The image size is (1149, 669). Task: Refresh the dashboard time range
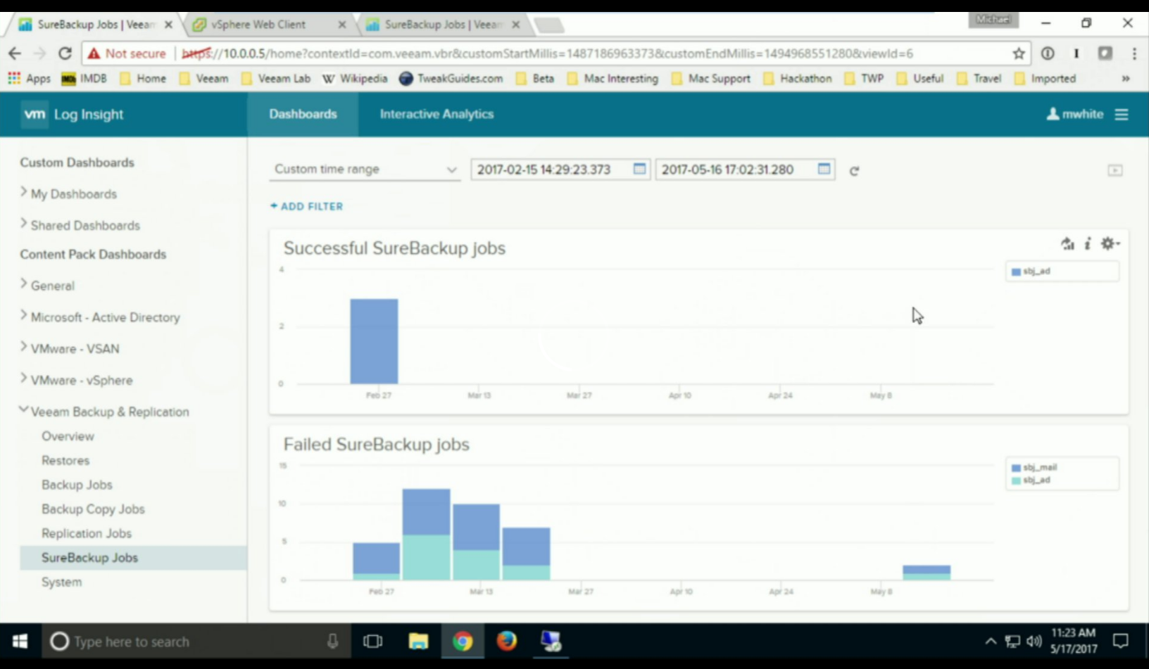tap(854, 170)
